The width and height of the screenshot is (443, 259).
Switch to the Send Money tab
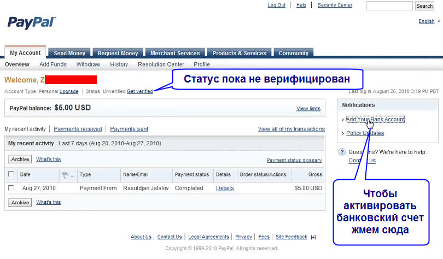[x=69, y=53]
